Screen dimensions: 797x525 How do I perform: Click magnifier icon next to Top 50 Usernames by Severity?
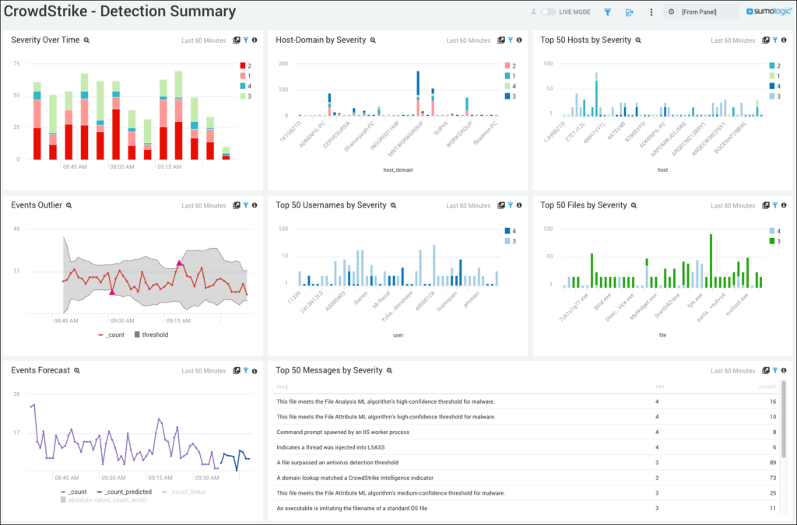[393, 205]
